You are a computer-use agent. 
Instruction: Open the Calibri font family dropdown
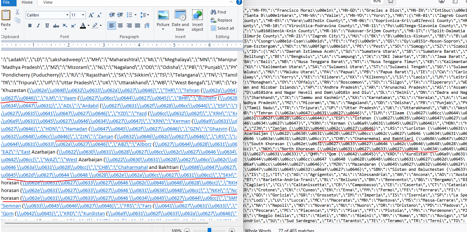click(x=67, y=15)
